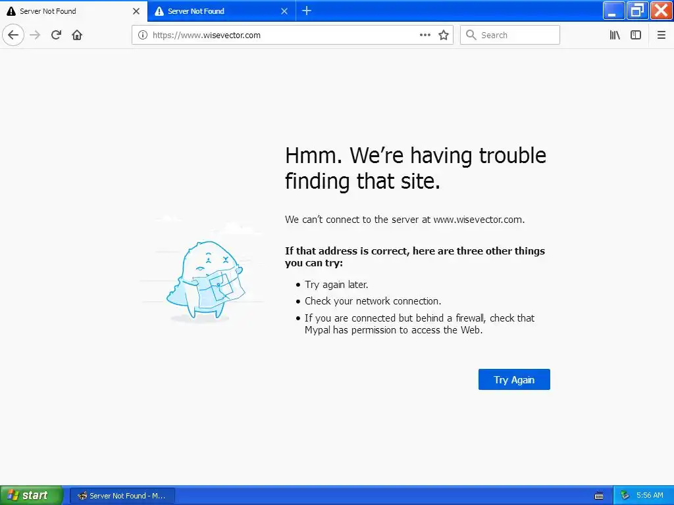Screen dimensions: 674x505
Task: Click the search magnifier icon
Action: pyautogui.click(x=471, y=36)
